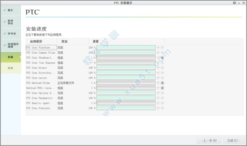Click the retry icon for PTC Creo Platform
Image resolution: width=247 pixels, height=146 pixels.
[x=158, y=48]
